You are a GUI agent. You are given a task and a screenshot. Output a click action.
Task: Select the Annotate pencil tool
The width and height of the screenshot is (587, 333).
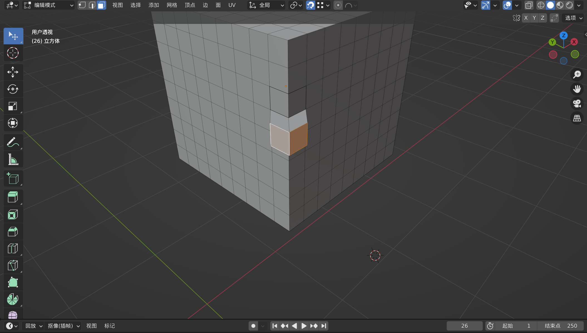point(13,142)
